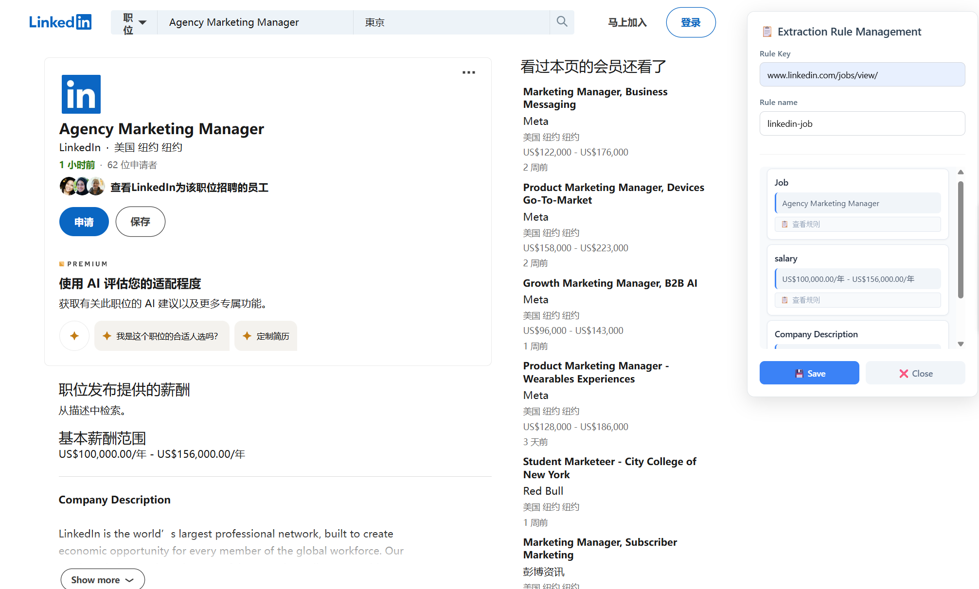
Task: Click 查看规则 under the Job field
Action: tap(858, 224)
